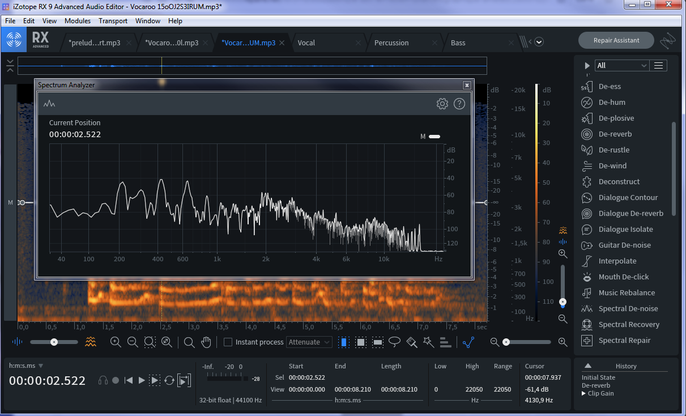Image resolution: width=686 pixels, height=416 pixels.
Task: Play the selection only
Action: (155, 381)
